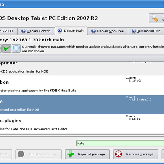
Task: Toggle the green checkmark installed filter
Action: (x=7, y=48)
